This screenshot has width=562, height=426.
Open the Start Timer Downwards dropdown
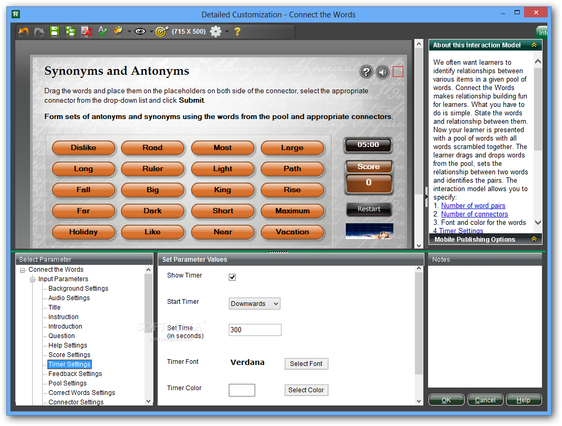[255, 303]
